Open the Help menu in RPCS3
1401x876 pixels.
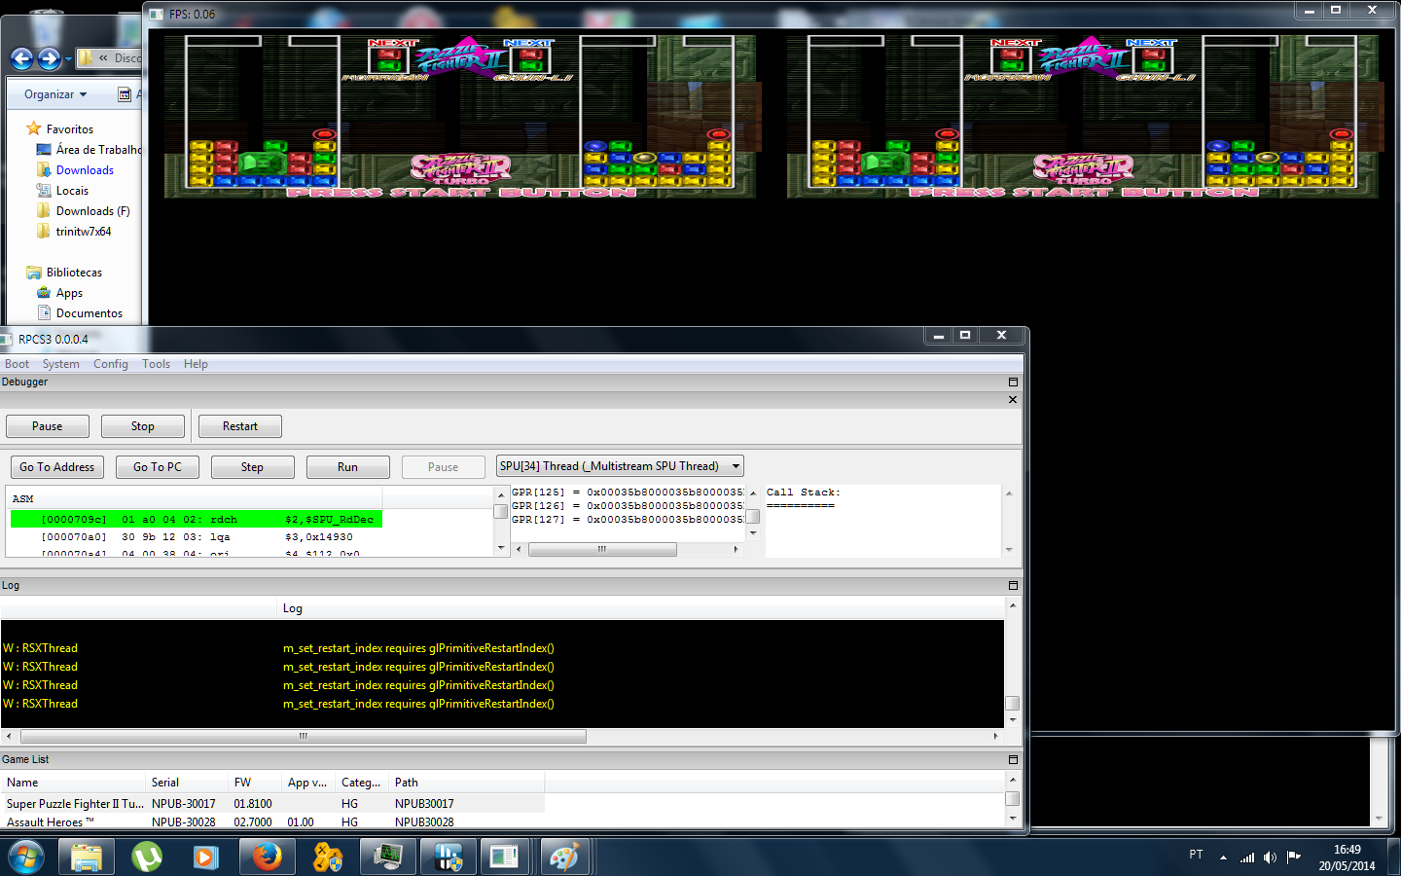coord(196,364)
